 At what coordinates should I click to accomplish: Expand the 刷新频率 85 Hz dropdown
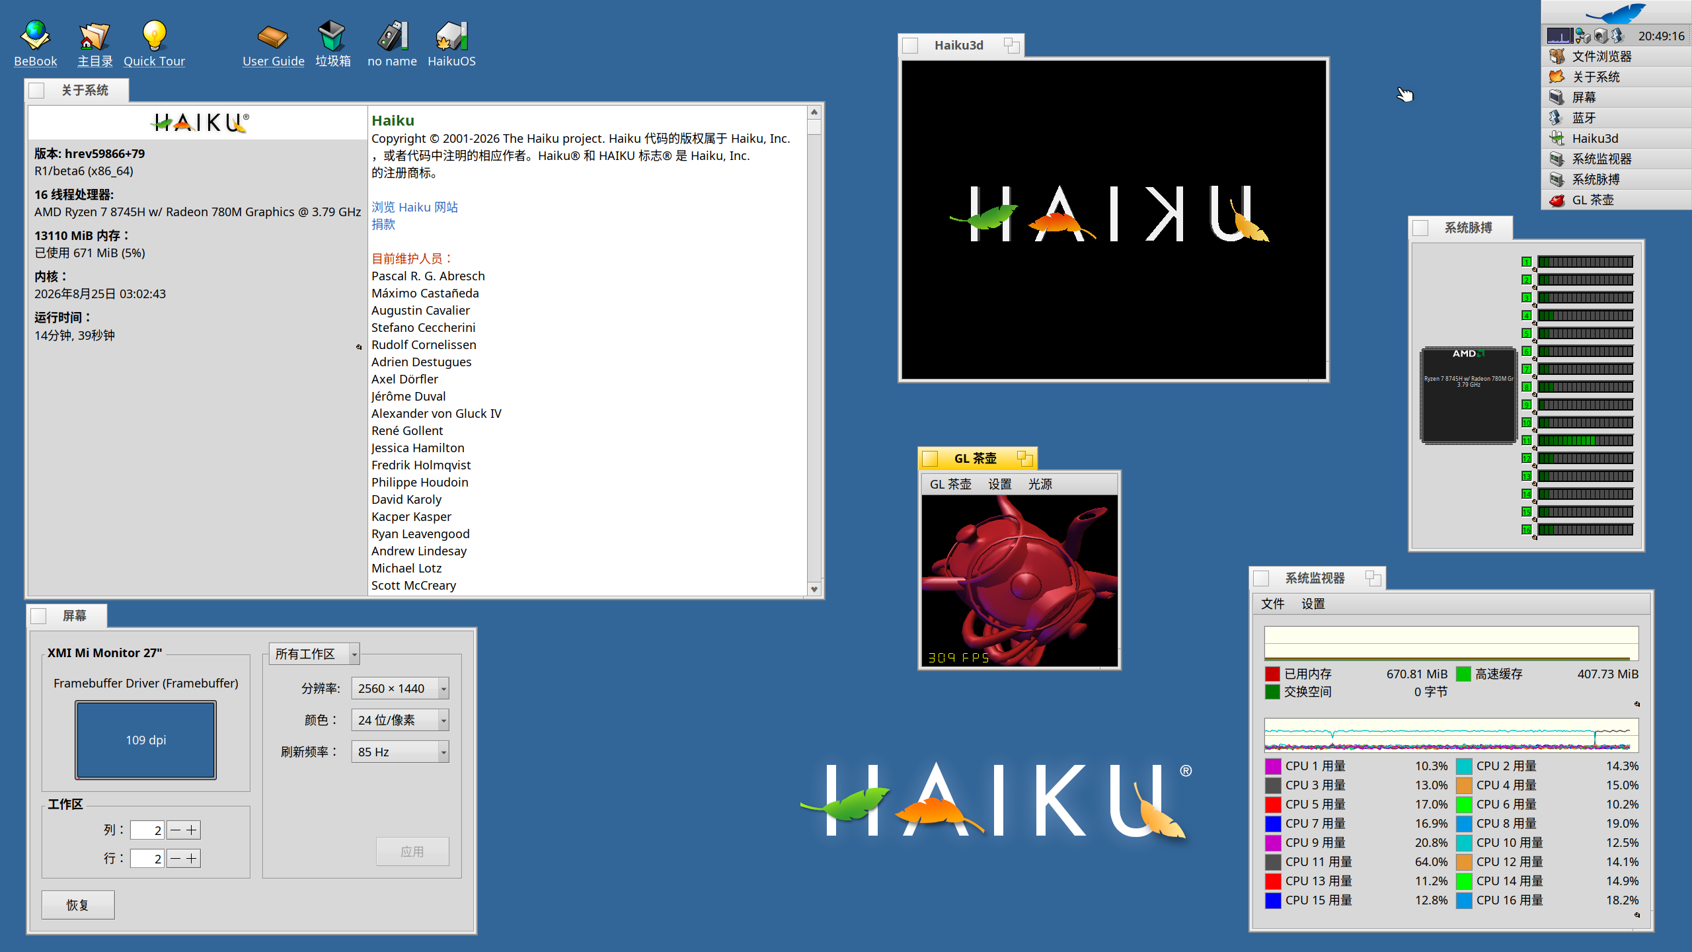click(x=400, y=752)
